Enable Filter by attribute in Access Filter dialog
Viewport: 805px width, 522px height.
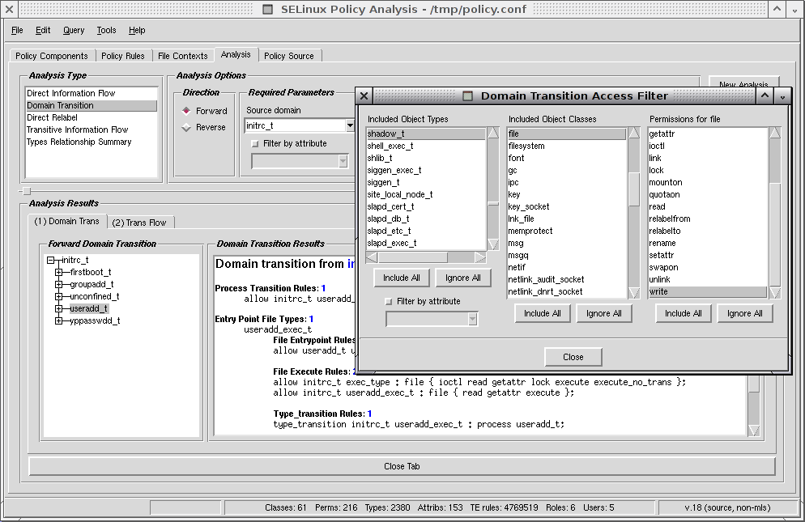pos(389,301)
